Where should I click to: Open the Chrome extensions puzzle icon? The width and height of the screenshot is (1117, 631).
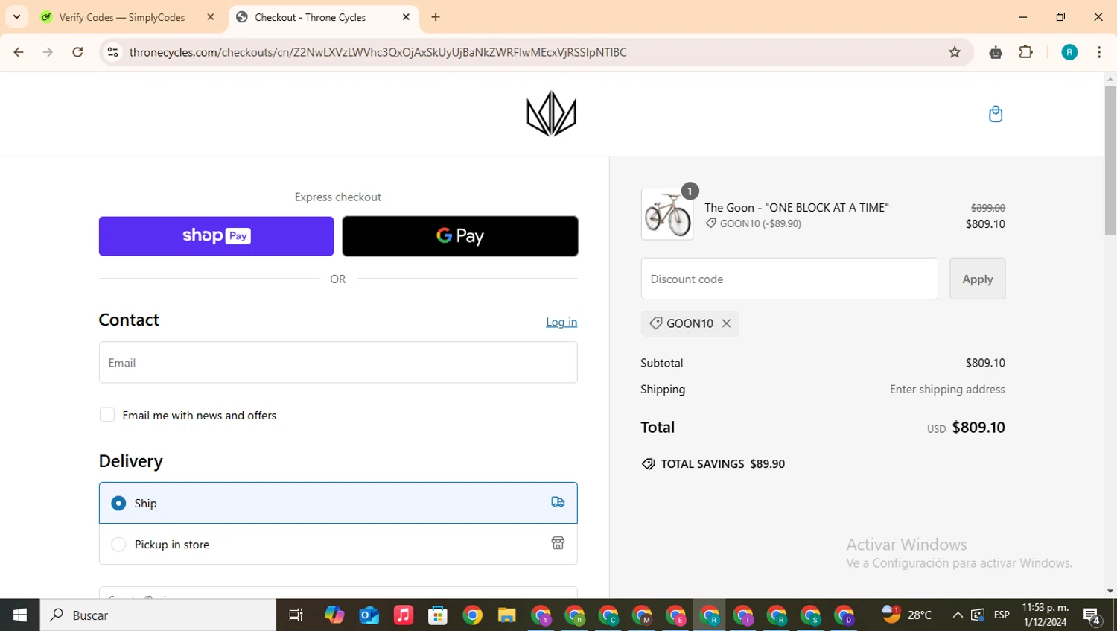(x=1026, y=52)
